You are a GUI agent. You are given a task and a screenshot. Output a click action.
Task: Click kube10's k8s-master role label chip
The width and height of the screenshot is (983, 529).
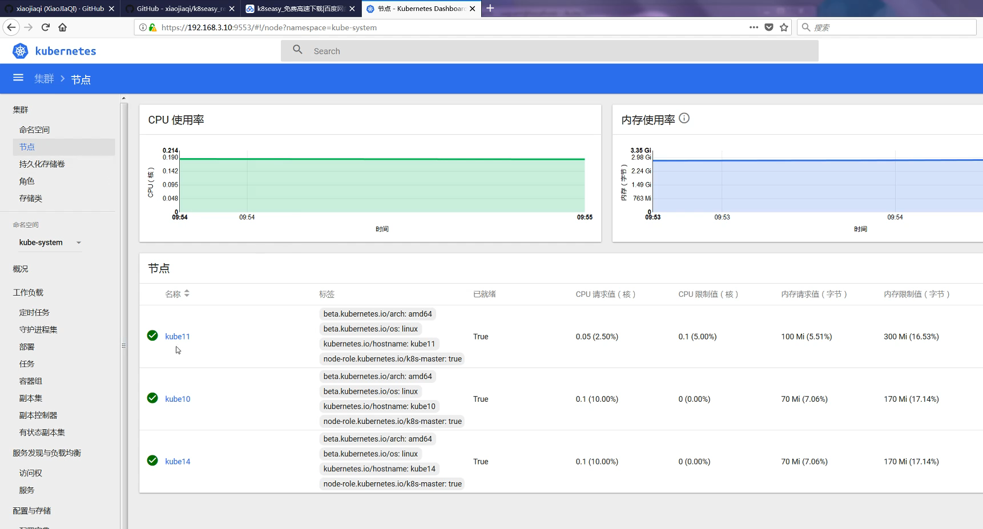pyautogui.click(x=392, y=421)
